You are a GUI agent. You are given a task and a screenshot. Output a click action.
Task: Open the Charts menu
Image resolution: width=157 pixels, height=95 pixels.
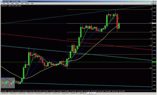[x=17, y=3]
